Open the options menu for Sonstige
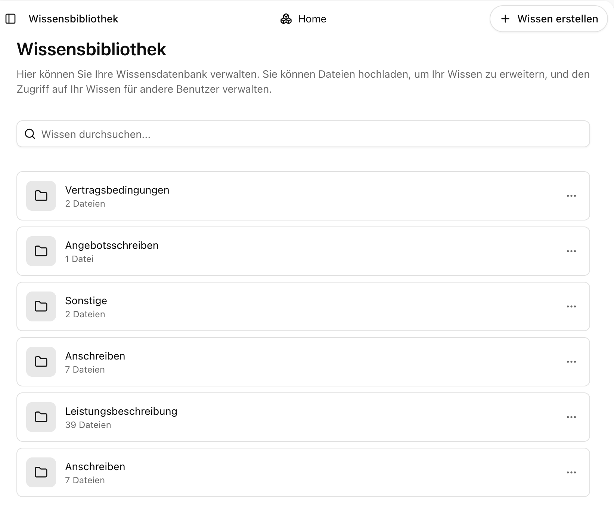The height and width of the screenshot is (515, 614). tap(571, 306)
